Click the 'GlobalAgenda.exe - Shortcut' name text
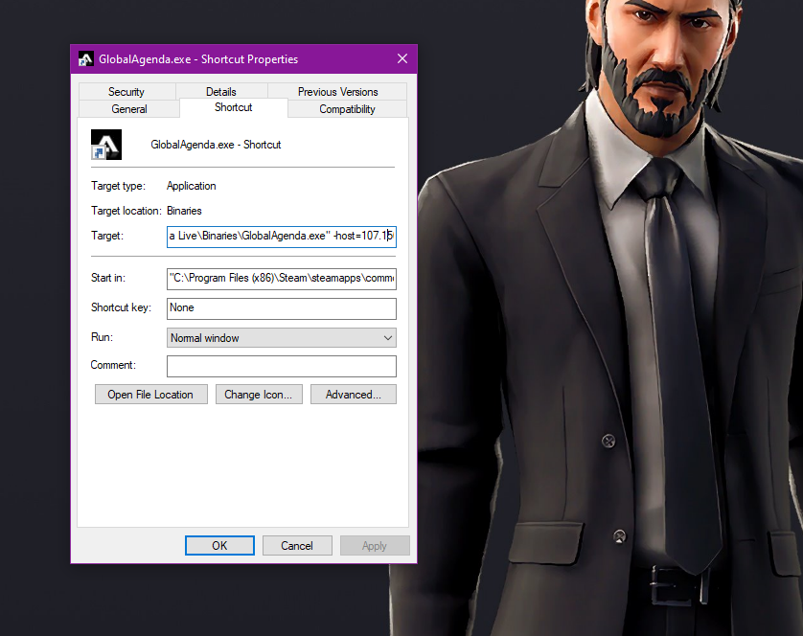The image size is (803, 636). pos(216,145)
